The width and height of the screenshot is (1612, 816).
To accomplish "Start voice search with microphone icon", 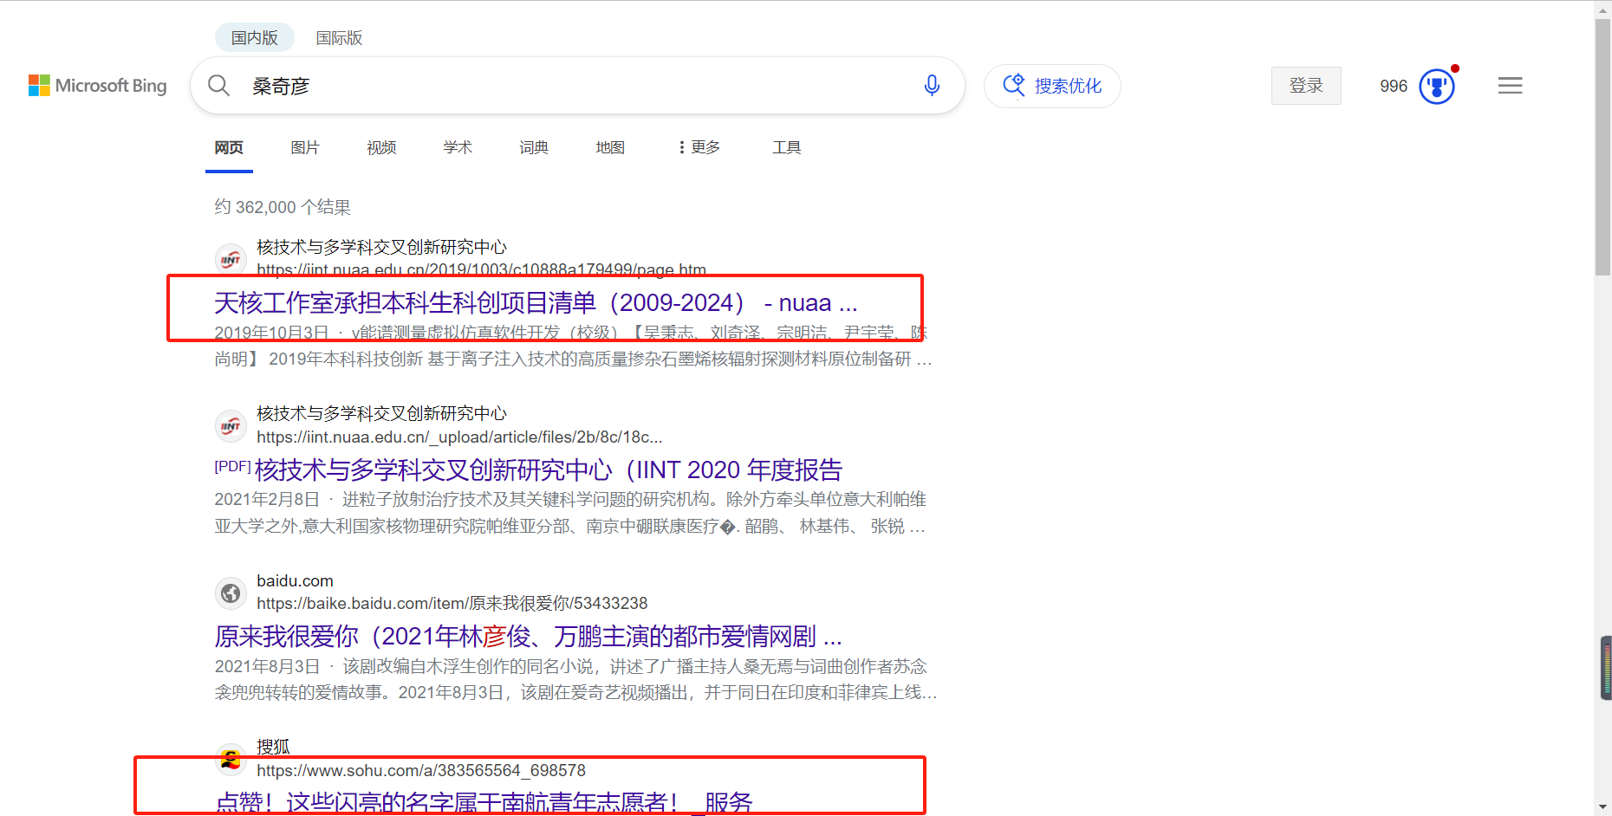I will tap(932, 86).
